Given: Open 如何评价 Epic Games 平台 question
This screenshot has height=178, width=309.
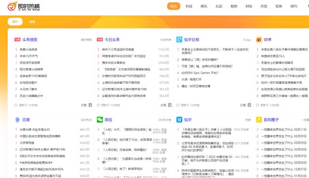Looking at the screenshot, I should tap(200, 73).
